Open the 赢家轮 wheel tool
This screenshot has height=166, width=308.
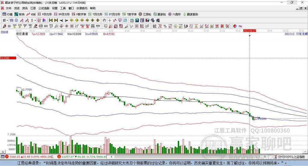159,14
